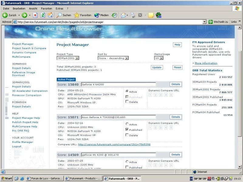The image size is (243, 182).
Task: Open the Mail envelope toolbar icon
Action: click(123, 15)
